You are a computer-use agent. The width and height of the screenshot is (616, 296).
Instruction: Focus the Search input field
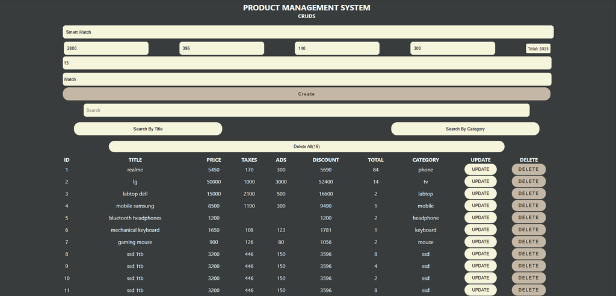tap(306, 110)
